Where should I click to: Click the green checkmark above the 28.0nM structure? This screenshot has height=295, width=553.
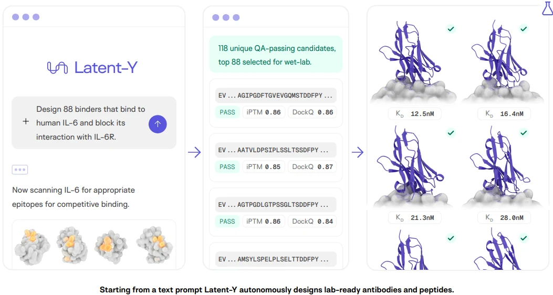(x=524, y=133)
